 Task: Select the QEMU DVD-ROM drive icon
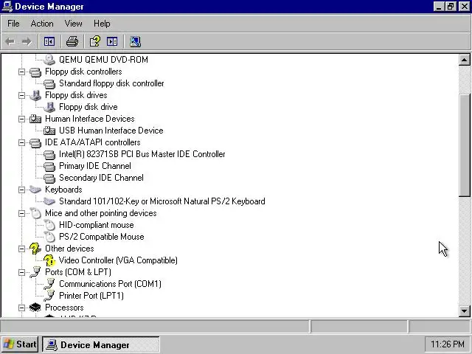coord(49,60)
